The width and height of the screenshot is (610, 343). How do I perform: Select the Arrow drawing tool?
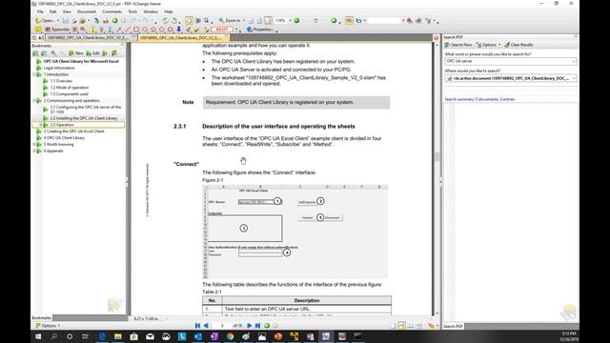coord(119,30)
